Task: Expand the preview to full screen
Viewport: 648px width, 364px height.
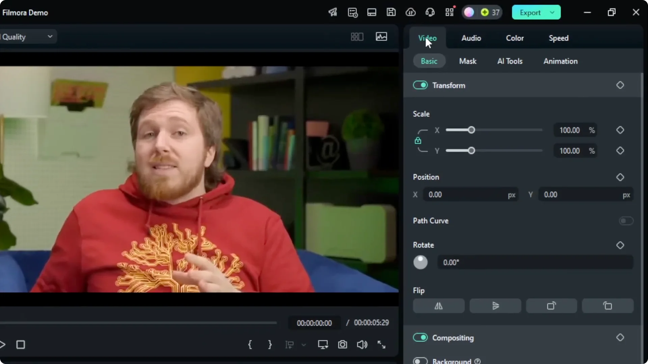Action: click(382, 344)
